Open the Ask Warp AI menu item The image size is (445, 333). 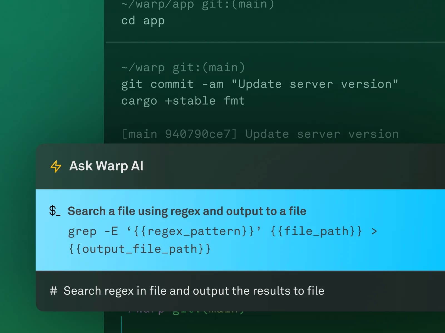(x=106, y=166)
